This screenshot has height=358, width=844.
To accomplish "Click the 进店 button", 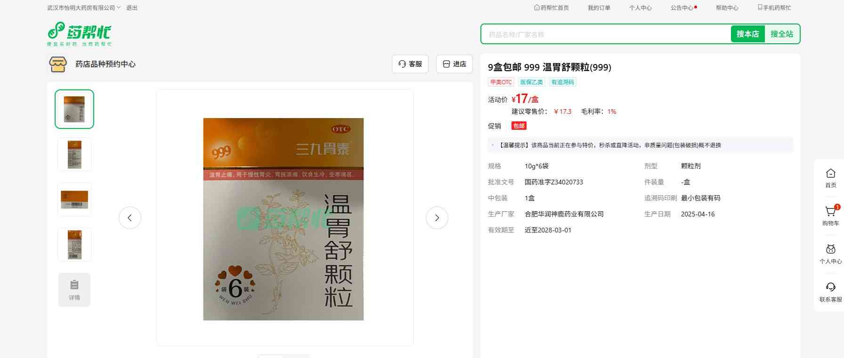I will point(454,64).
